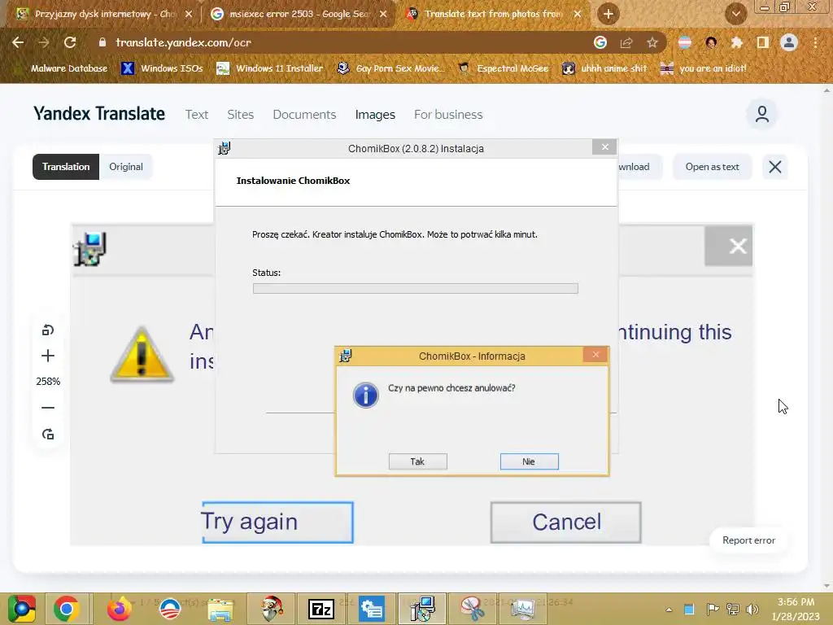This screenshot has width=833, height=625.
Task: Open the Action Center flag icon
Action: [x=713, y=609]
